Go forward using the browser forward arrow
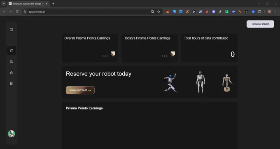This screenshot has width=280, height=149. click(x=11, y=12)
